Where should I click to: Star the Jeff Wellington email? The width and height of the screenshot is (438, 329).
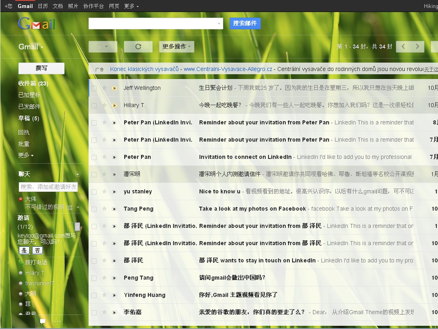pos(104,88)
